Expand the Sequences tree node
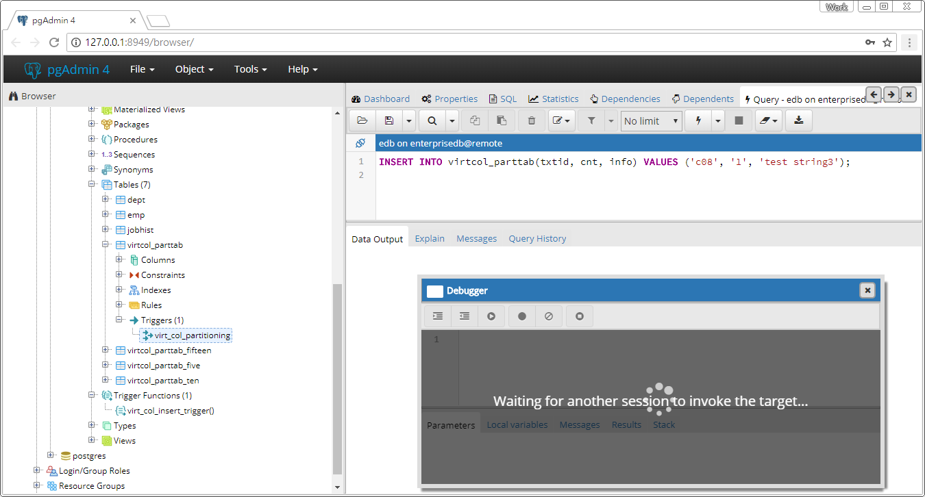The height and width of the screenshot is (497, 925). tap(92, 155)
